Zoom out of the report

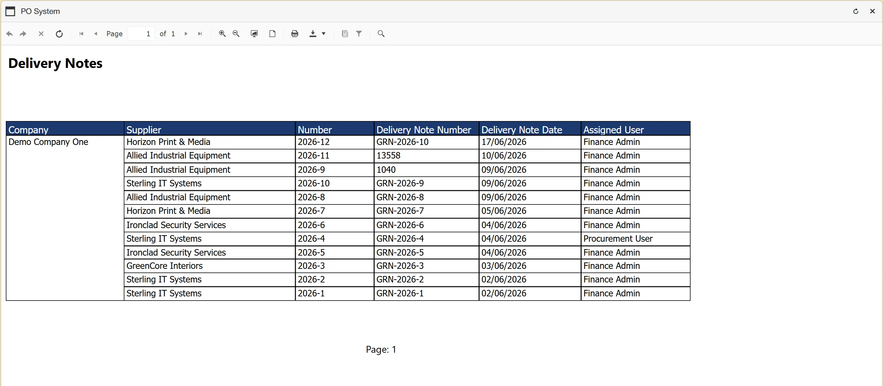click(x=236, y=34)
